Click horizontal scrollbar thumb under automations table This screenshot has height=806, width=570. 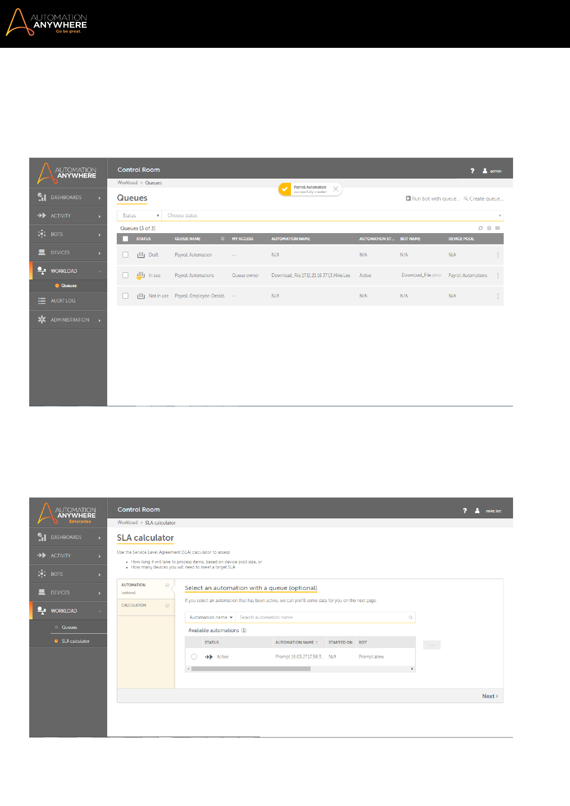point(251,669)
